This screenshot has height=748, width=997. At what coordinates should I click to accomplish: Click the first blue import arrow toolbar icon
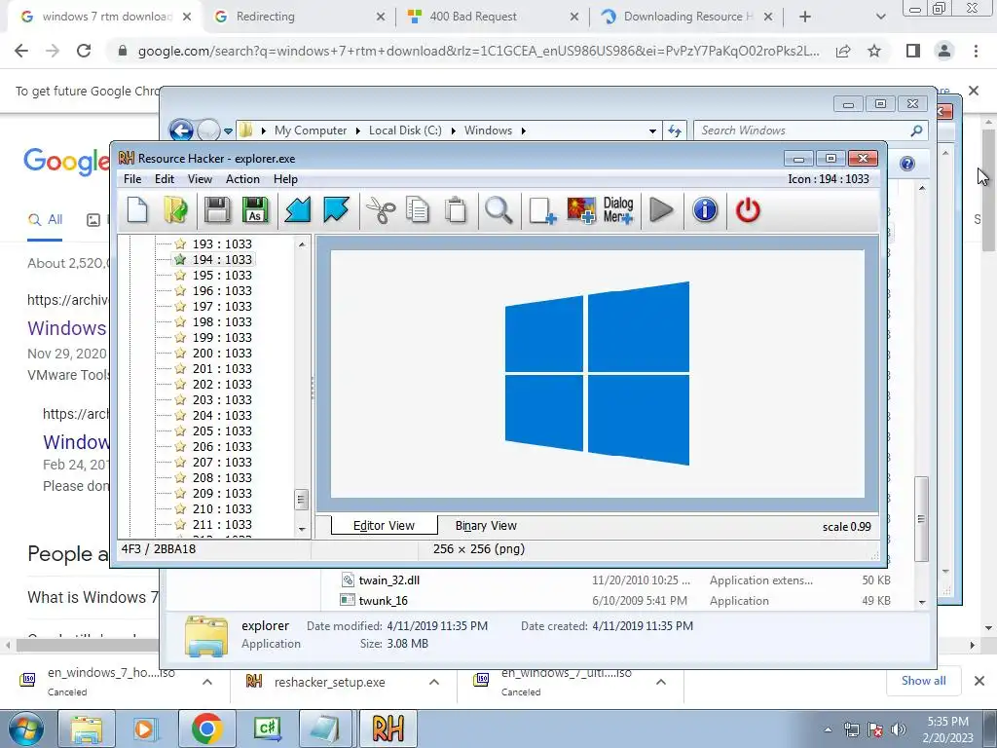pos(297,210)
